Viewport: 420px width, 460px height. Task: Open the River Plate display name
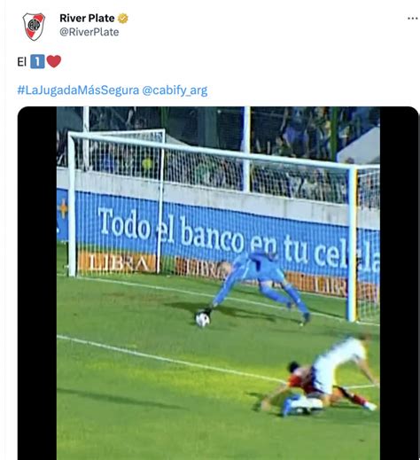(x=87, y=19)
